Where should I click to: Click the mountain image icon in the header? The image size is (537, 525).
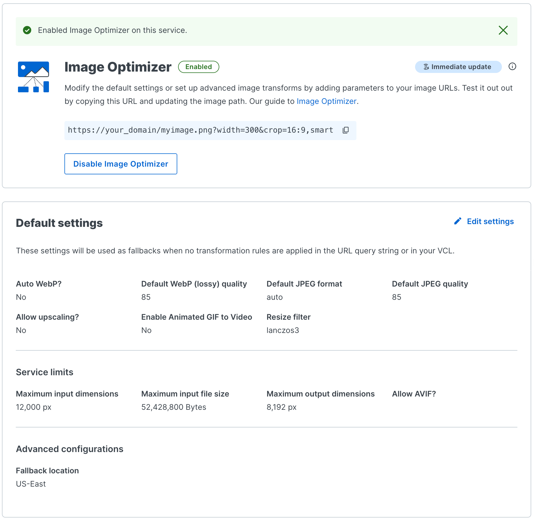click(33, 70)
